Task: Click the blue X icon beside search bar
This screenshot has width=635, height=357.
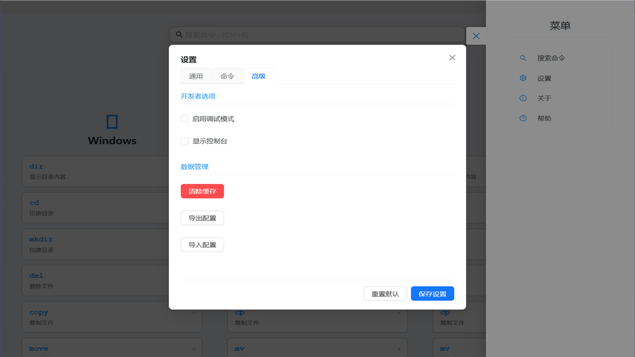Action: 476,36
